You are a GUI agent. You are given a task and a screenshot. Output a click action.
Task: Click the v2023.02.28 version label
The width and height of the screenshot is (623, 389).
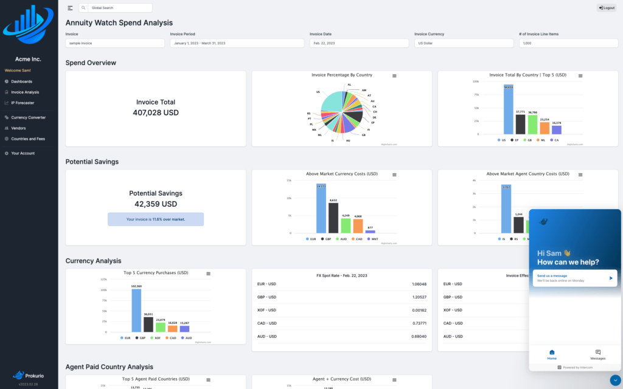click(x=28, y=384)
